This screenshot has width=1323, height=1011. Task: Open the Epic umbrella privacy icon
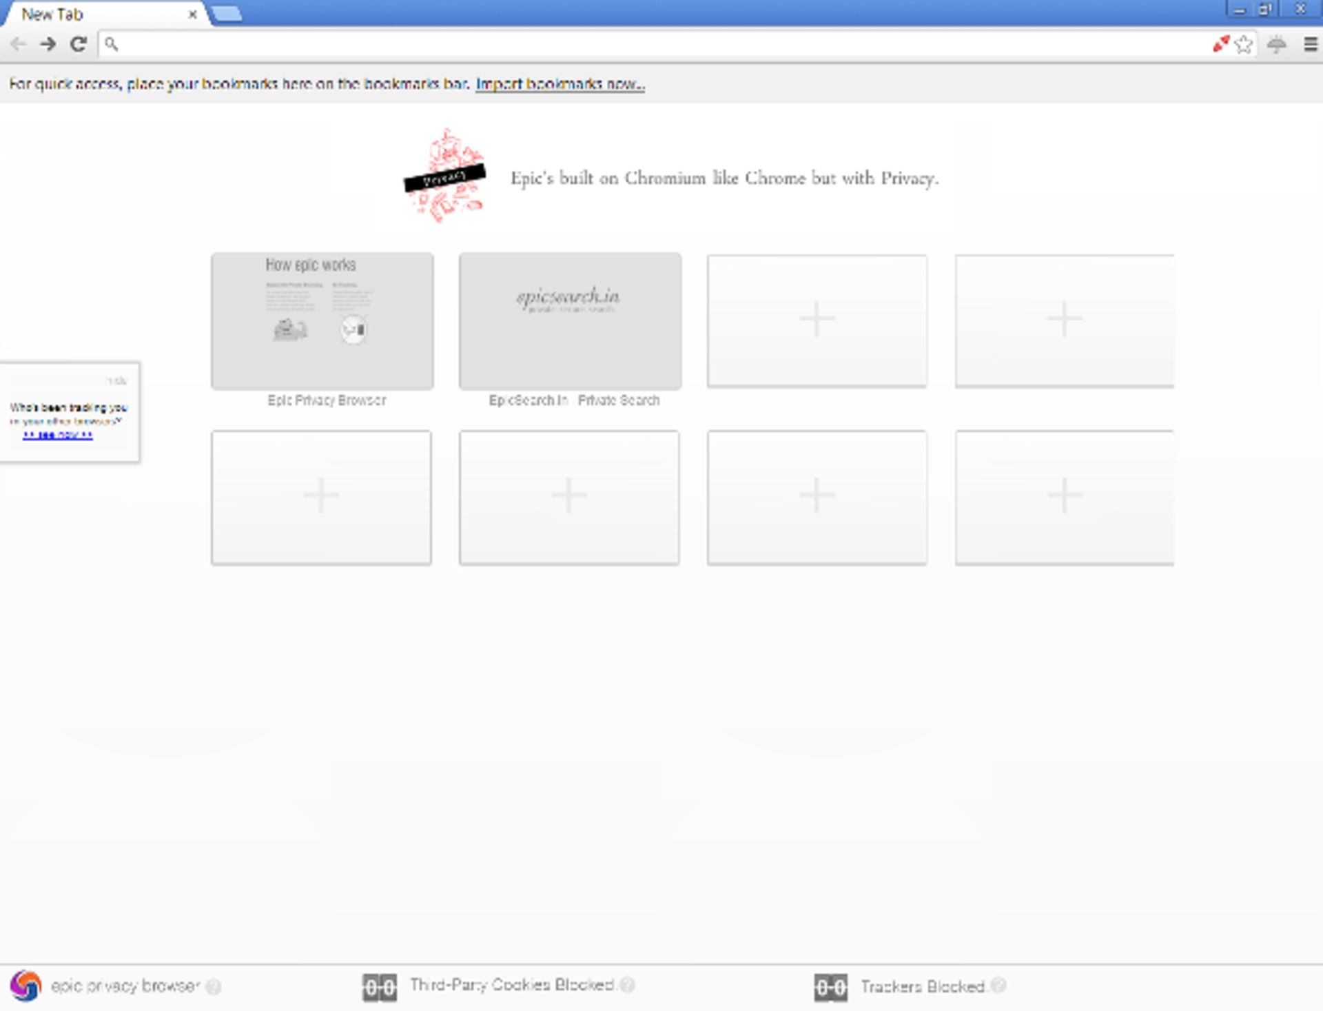1277,44
